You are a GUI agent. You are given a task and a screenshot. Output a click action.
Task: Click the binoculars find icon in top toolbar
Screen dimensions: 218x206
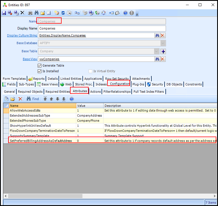click(37, 13)
